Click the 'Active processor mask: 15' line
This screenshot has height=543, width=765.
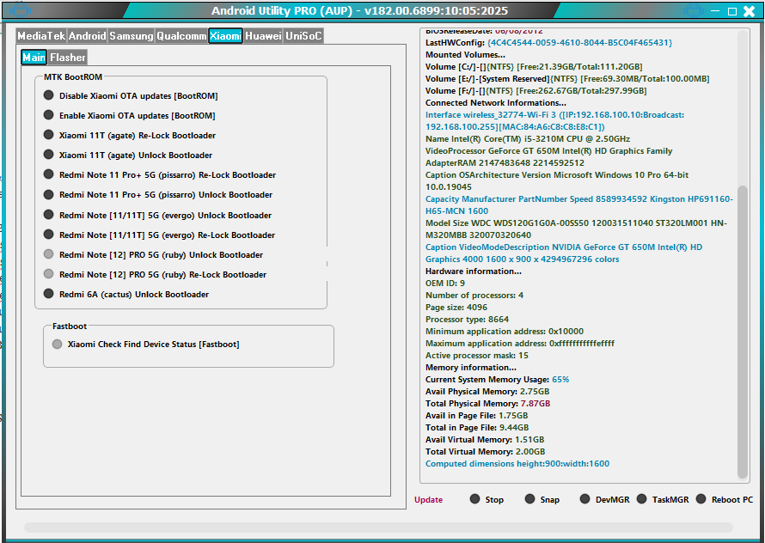[477, 356]
